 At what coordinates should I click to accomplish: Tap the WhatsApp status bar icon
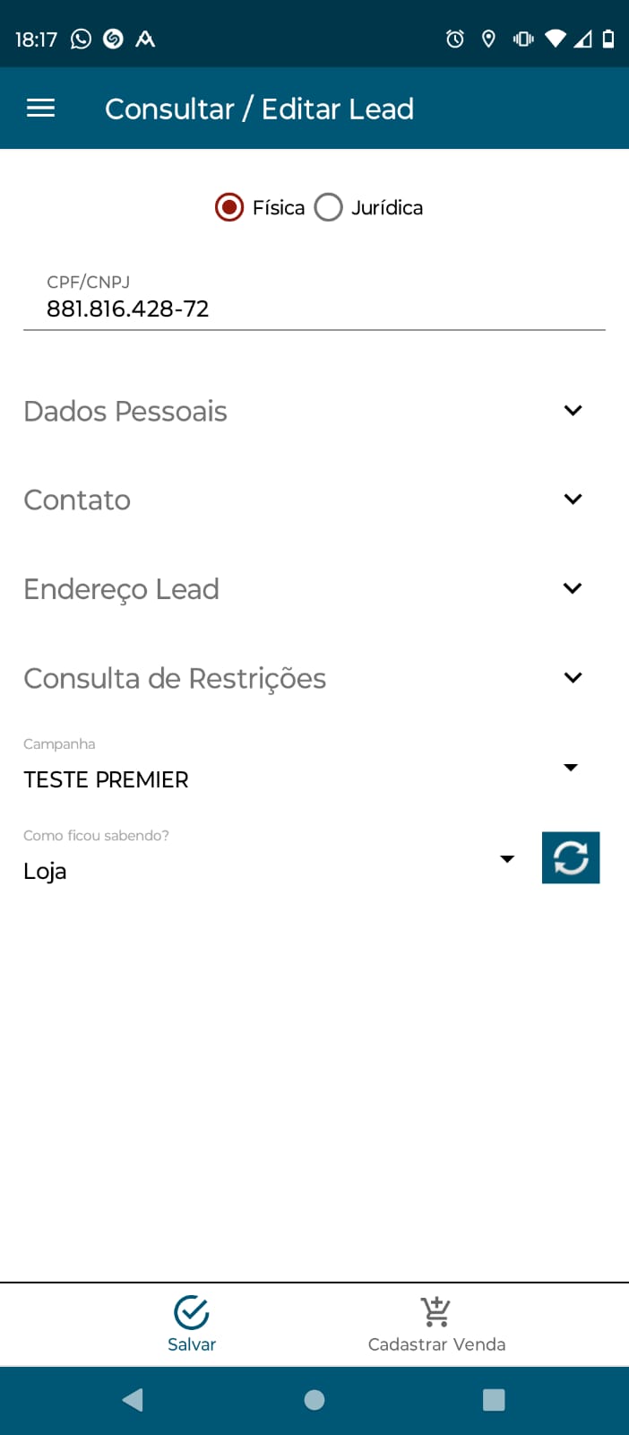[81, 39]
